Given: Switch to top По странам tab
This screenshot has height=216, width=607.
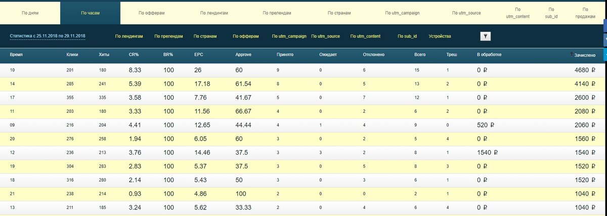Looking at the screenshot, I should point(339,13).
